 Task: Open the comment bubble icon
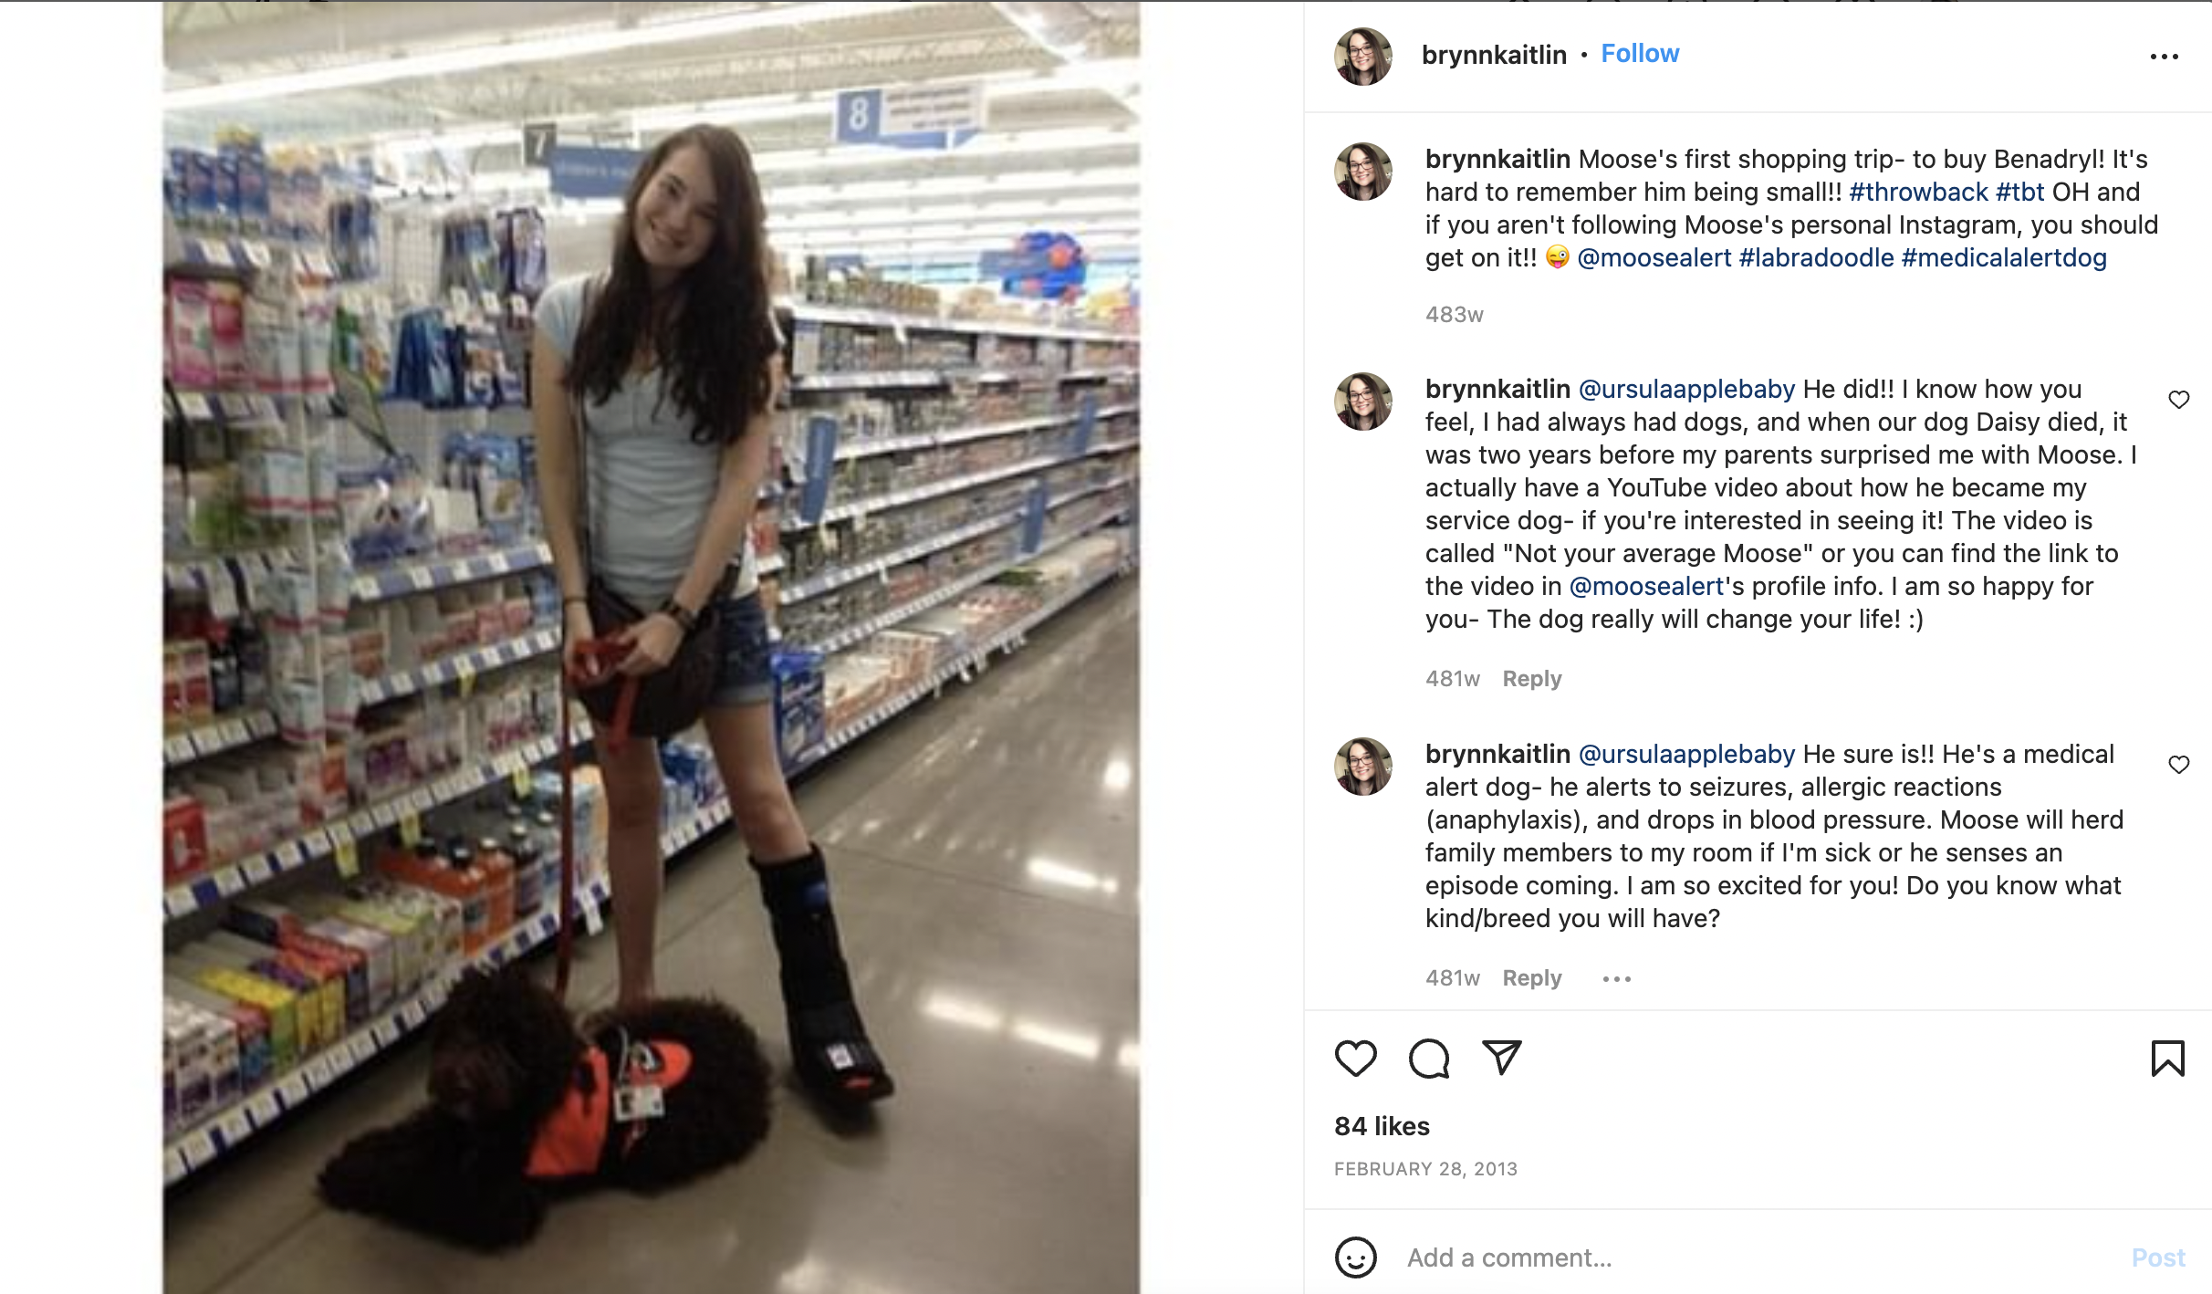(1429, 1059)
